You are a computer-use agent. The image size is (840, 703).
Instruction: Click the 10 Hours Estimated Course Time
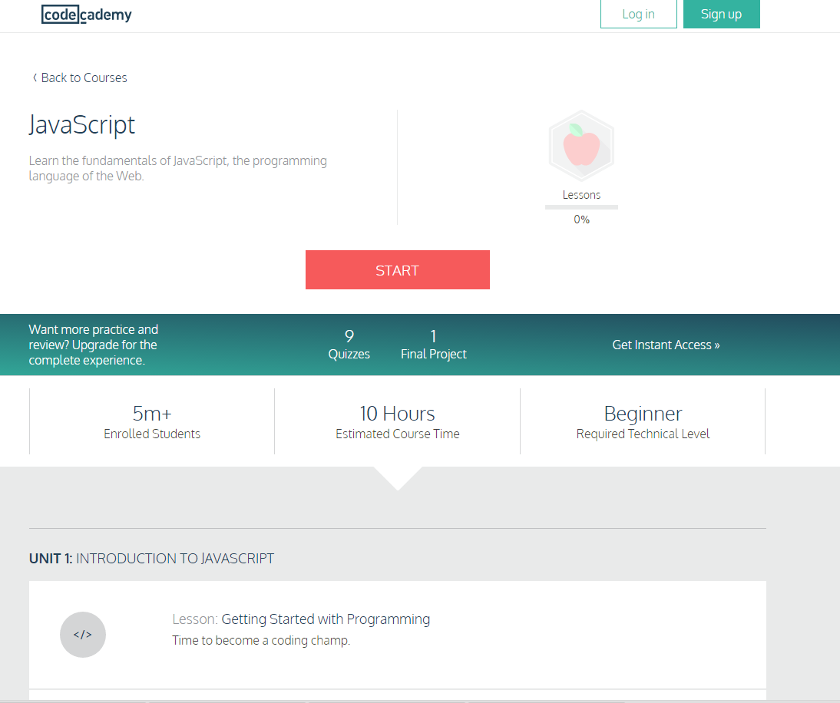coord(398,421)
